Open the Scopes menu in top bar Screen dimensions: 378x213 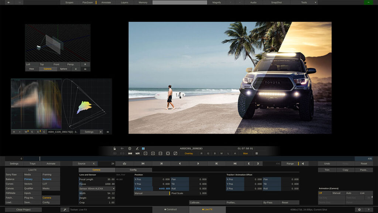click(x=69, y=3)
